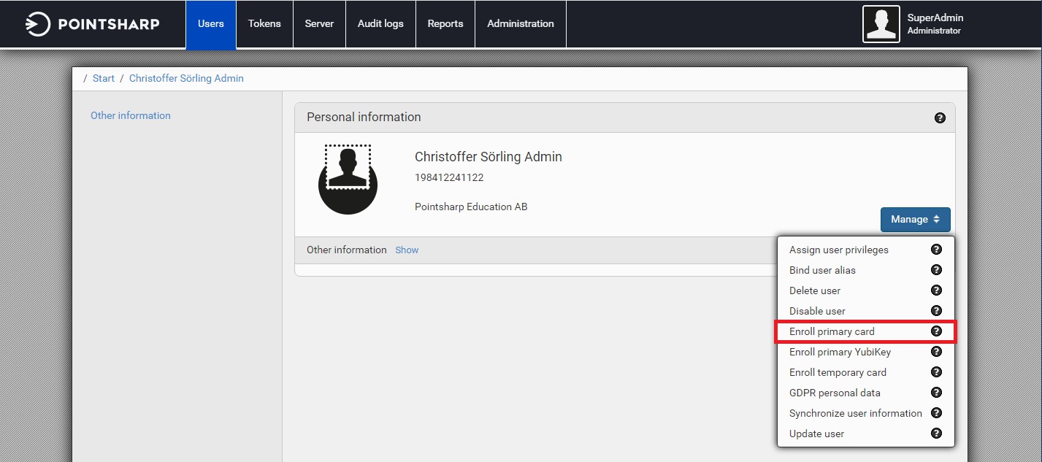Go to the Administration tab
The height and width of the screenshot is (462, 1042).
click(x=520, y=23)
